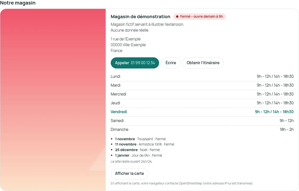
Task: Click 'Le site reste ouvert 24h/24.' note
Action: pos(132,161)
